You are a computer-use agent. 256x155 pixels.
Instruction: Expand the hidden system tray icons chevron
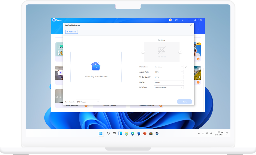199,134
